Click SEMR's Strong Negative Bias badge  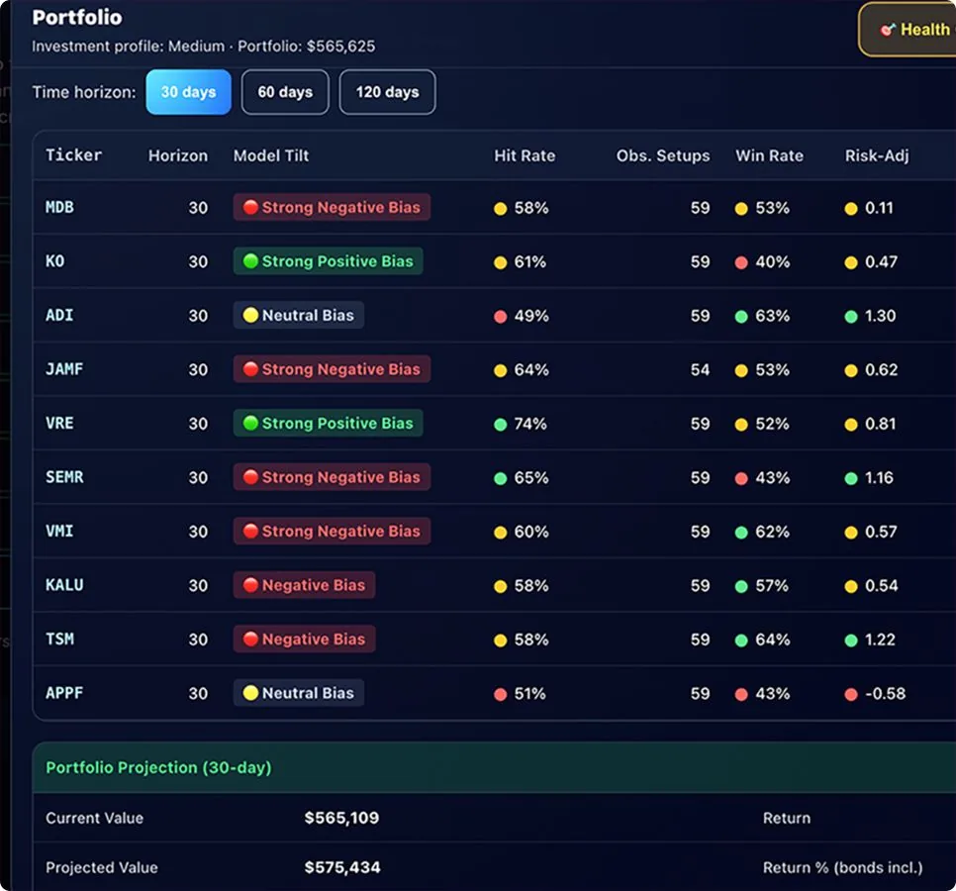(332, 477)
